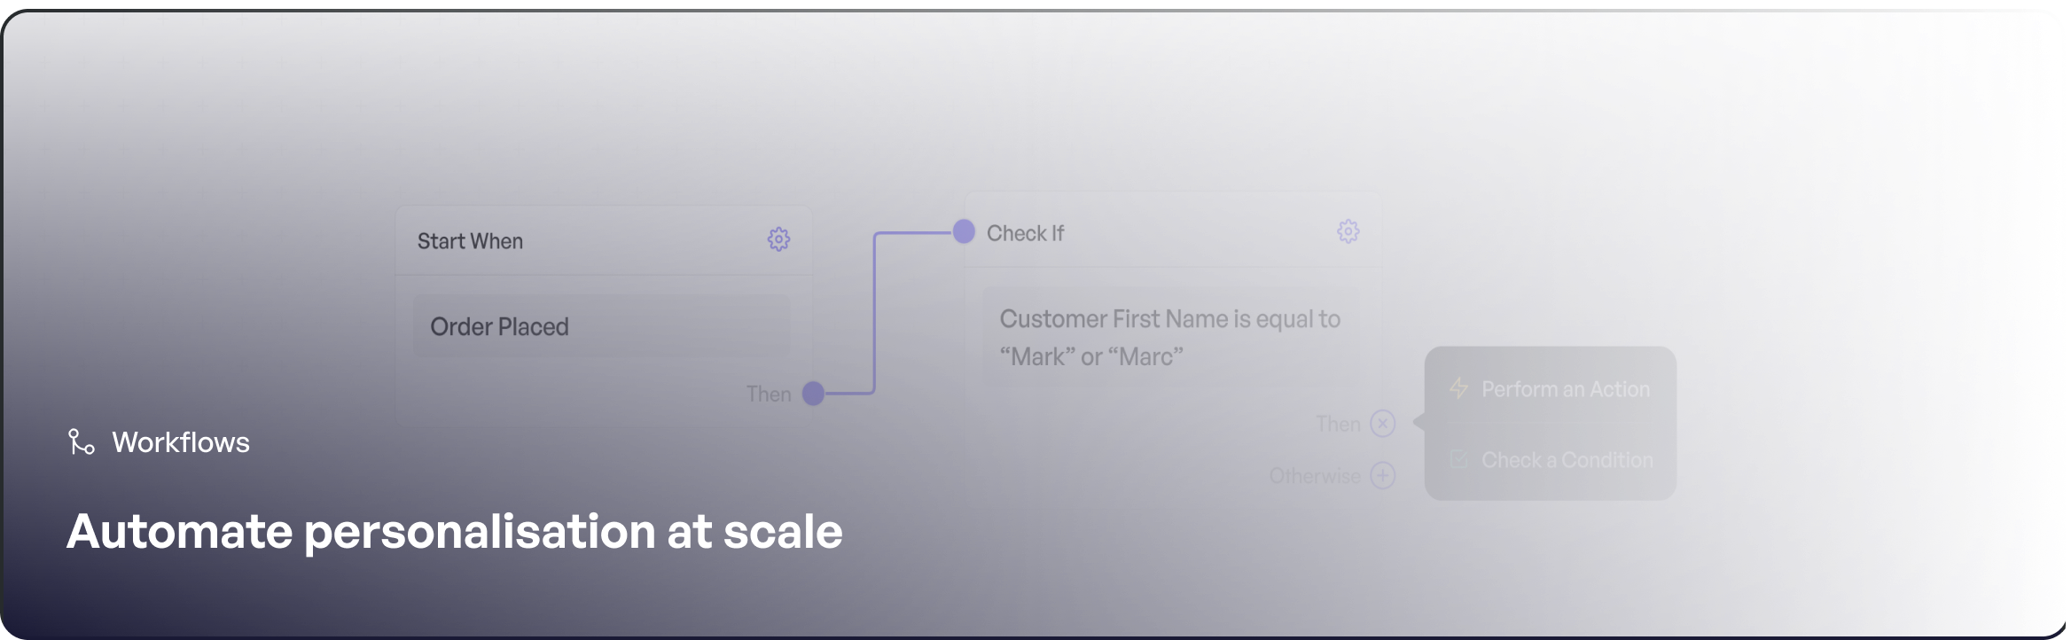Screen dimensions: 2071x640
Task: Click the Otherwise label on Check If
Action: coord(1314,476)
